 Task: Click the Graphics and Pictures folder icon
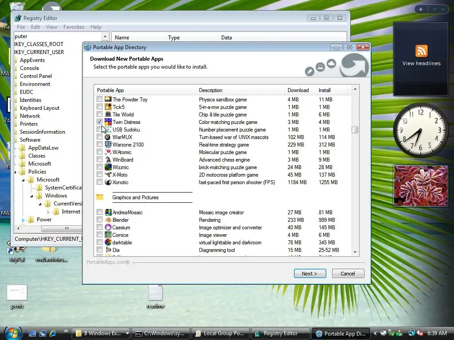click(100, 197)
